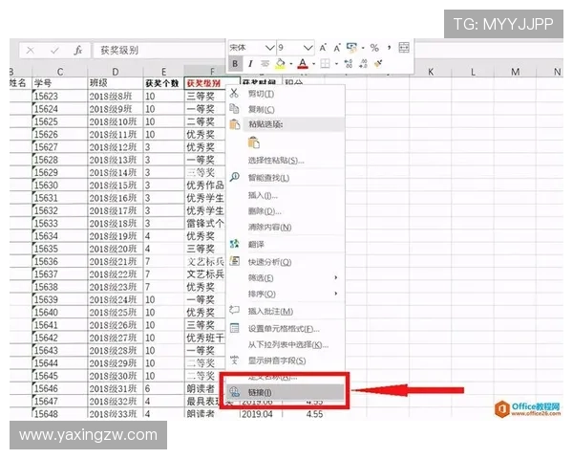573x459 pixels.
Task: Click the cell borders icon
Action: pyautogui.click(x=325, y=64)
